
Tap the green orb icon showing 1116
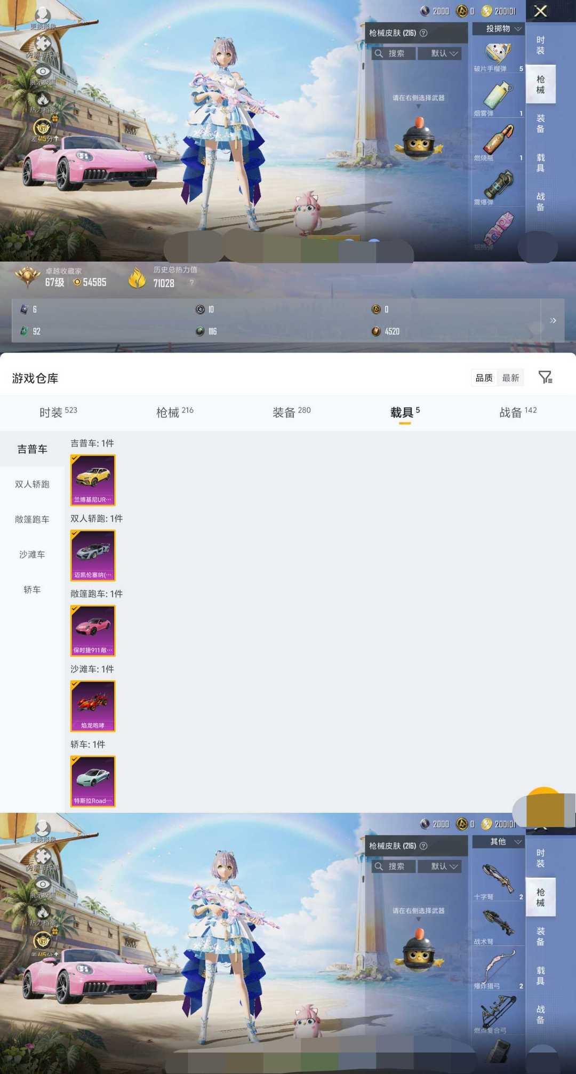pyautogui.click(x=200, y=331)
